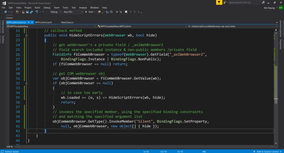Collapse the HideScriptErrors method at line 22
Viewport: 284px width, 153px height.
coord(26,35)
